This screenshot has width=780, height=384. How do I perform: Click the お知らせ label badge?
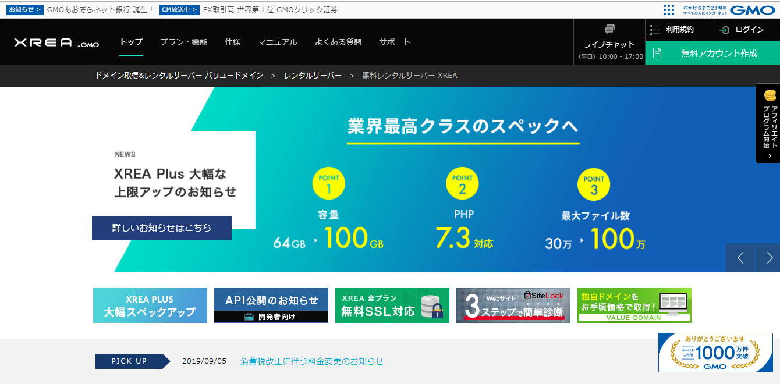pyautogui.click(x=25, y=9)
